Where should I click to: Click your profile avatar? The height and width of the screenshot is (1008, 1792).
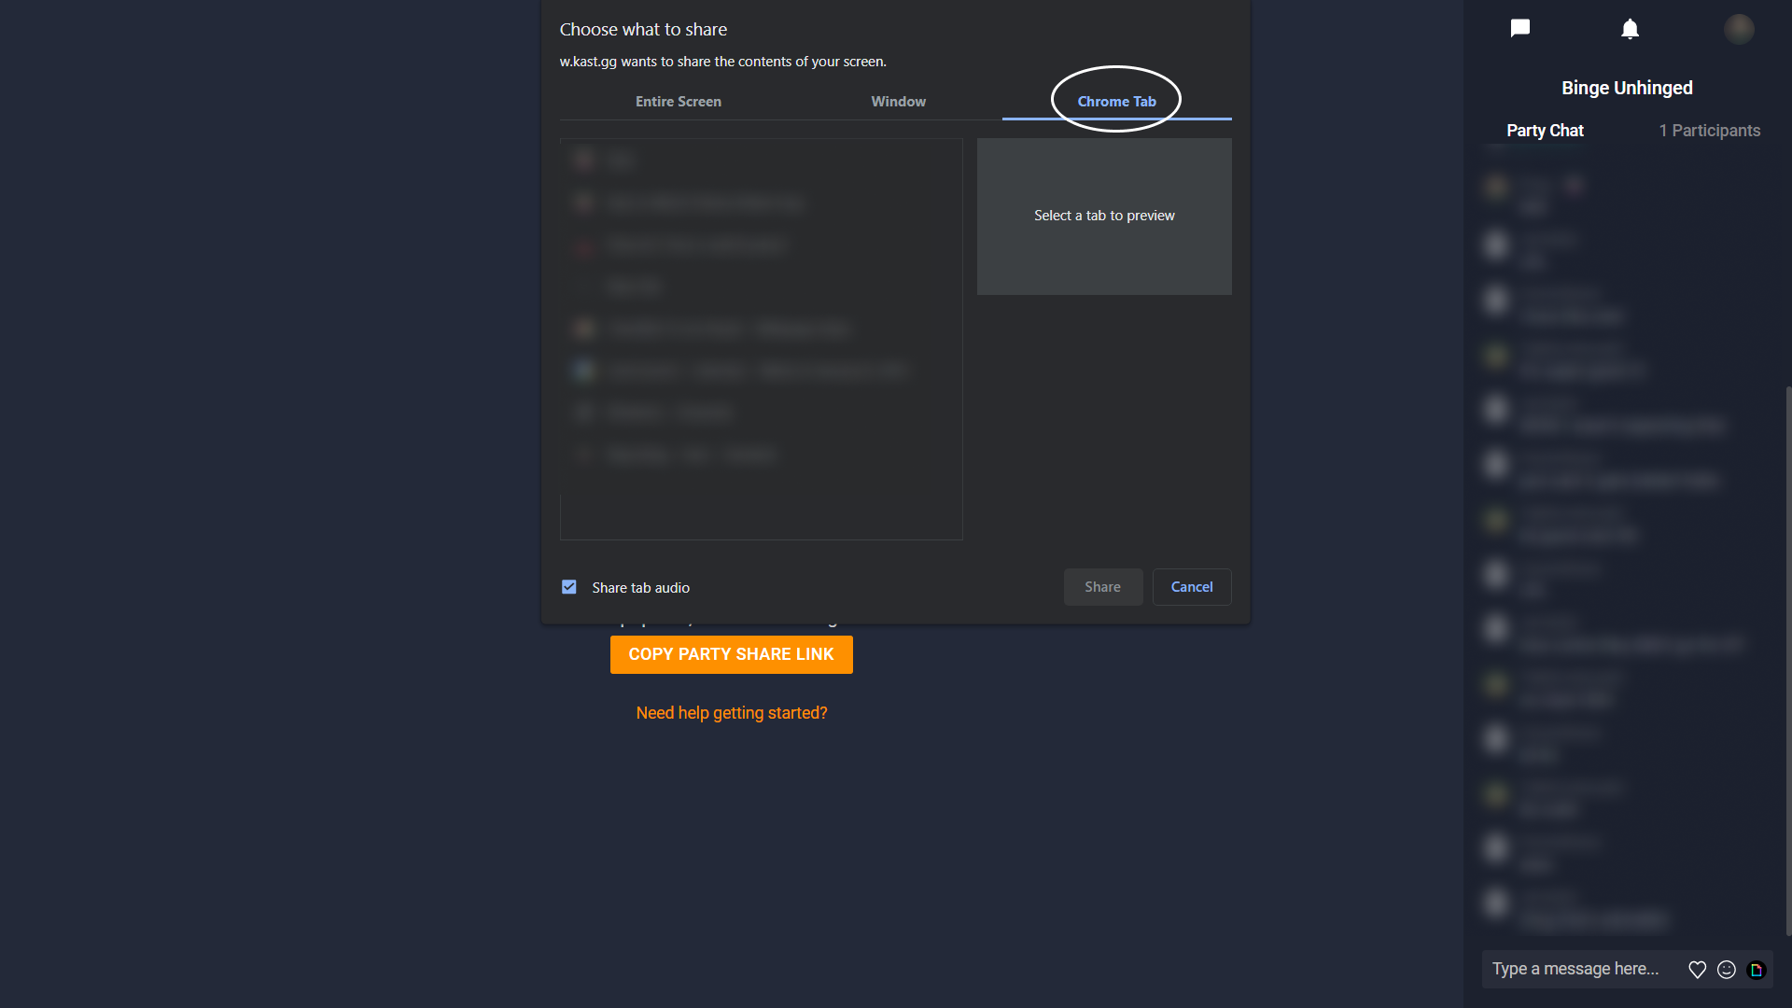1740,28
